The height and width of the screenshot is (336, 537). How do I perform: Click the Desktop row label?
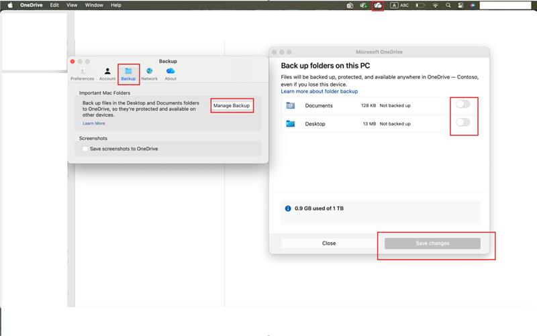click(315, 124)
